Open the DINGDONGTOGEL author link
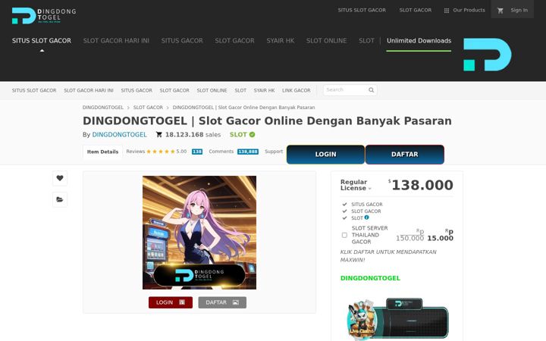 (x=120, y=135)
